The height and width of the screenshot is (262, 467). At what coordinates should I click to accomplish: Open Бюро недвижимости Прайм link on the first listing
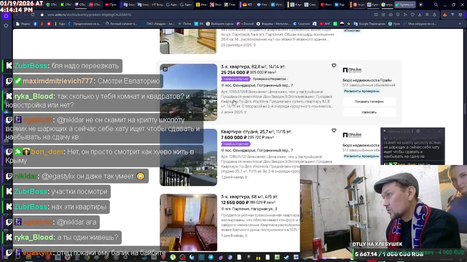click(367, 80)
